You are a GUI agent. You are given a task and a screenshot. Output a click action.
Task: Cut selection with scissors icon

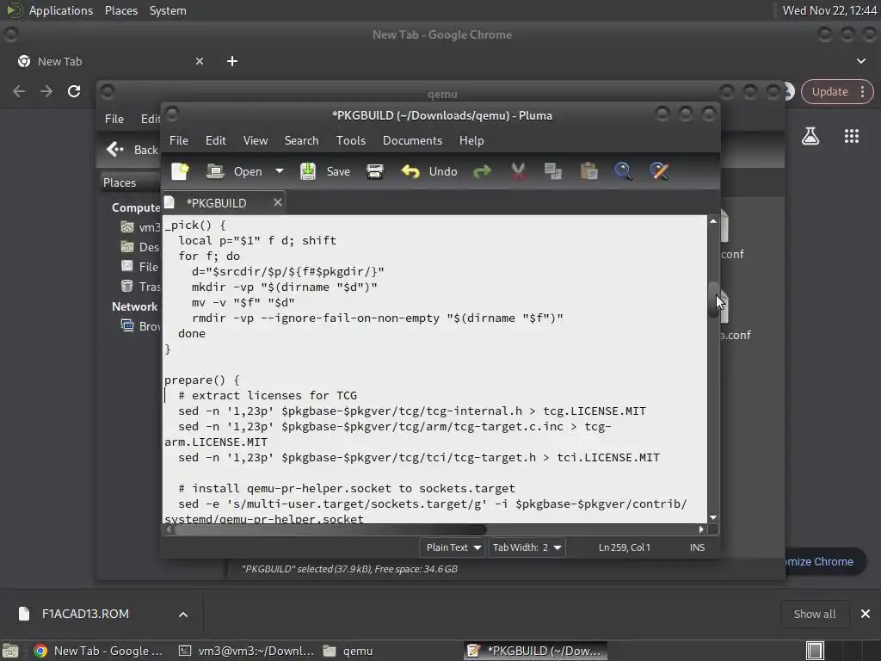point(518,171)
